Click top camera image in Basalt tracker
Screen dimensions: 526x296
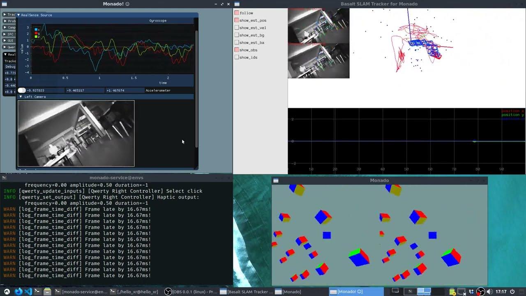click(x=318, y=25)
